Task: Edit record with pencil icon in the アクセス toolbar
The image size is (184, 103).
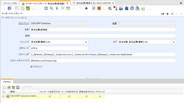Action: pos(9,87)
